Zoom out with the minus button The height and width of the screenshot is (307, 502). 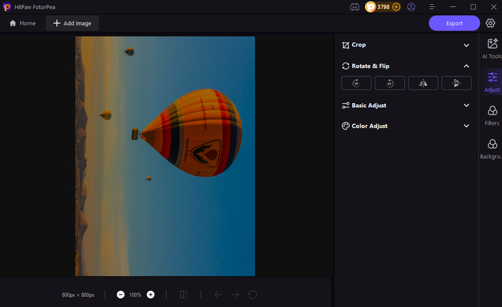(x=120, y=295)
